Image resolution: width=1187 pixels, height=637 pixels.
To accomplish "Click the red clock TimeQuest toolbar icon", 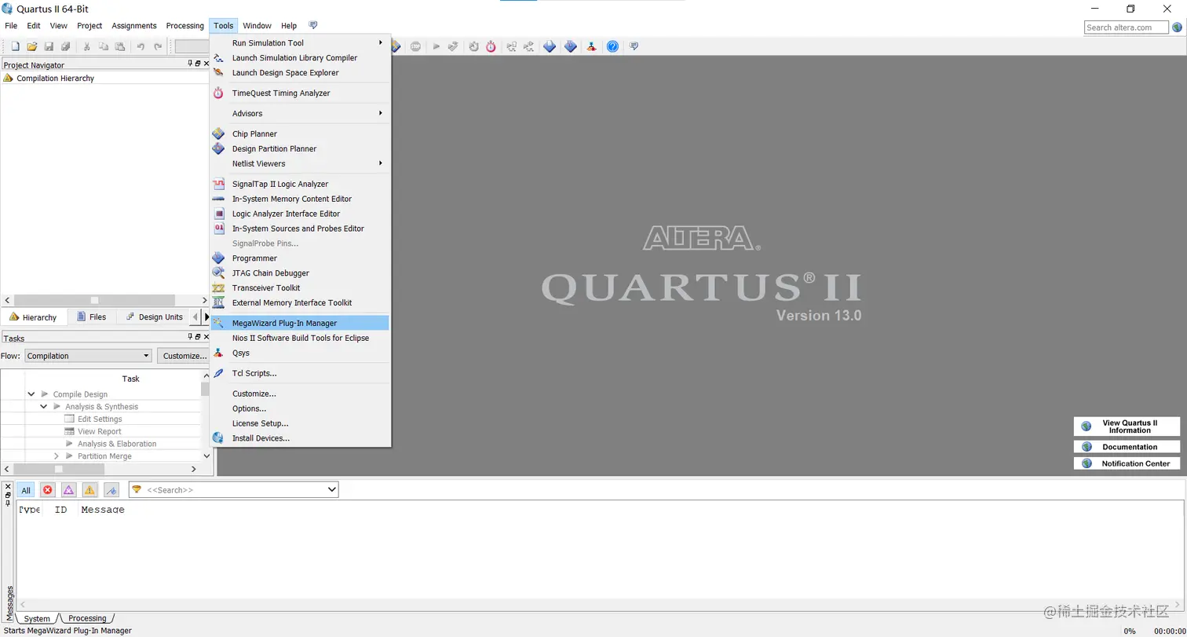I will (491, 46).
